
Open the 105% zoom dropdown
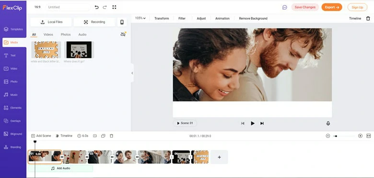point(140,18)
